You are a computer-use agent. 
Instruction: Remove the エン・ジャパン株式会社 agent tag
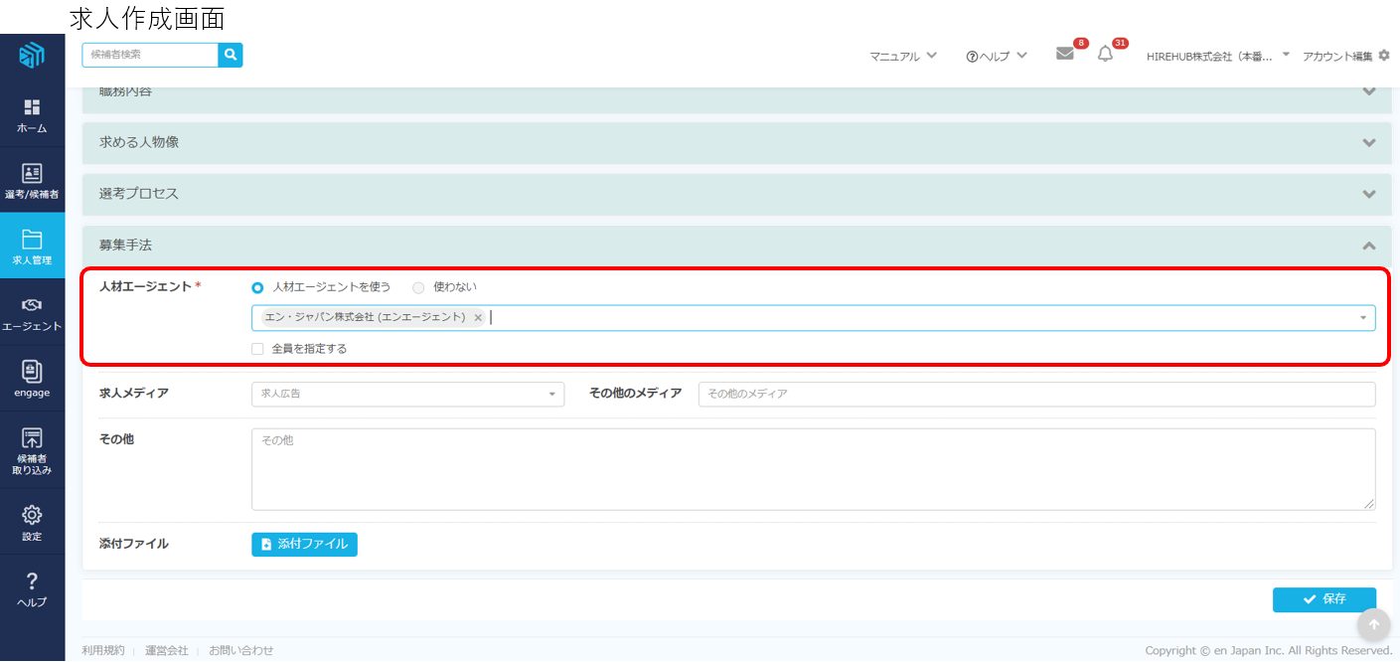tap(478, 318)
